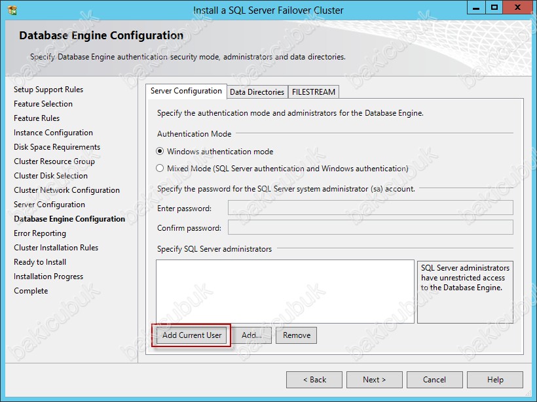The width and height of the screenshot is (537, 402).
Task: Click the SQL Server administrators list box
Action: 285,292
